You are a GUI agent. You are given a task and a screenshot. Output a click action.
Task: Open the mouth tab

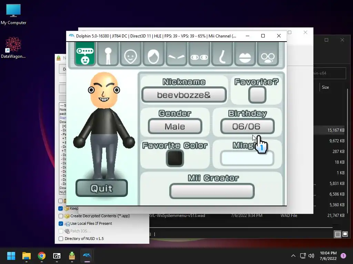(245, 54)
